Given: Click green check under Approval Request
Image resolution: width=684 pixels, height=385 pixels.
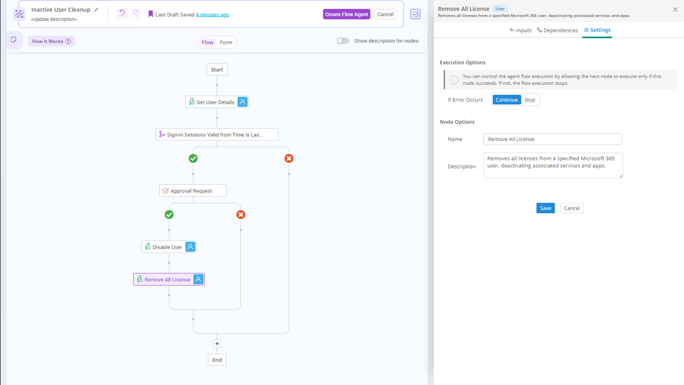Looking at the screenshot, I should pyautogui.click(x=169, y=214).
